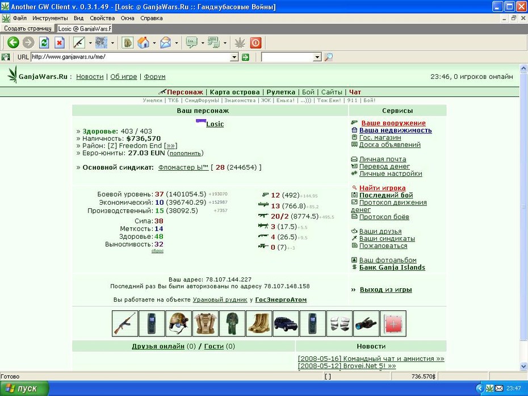
Task: Open the Окна menu
Action: (127, 18)
